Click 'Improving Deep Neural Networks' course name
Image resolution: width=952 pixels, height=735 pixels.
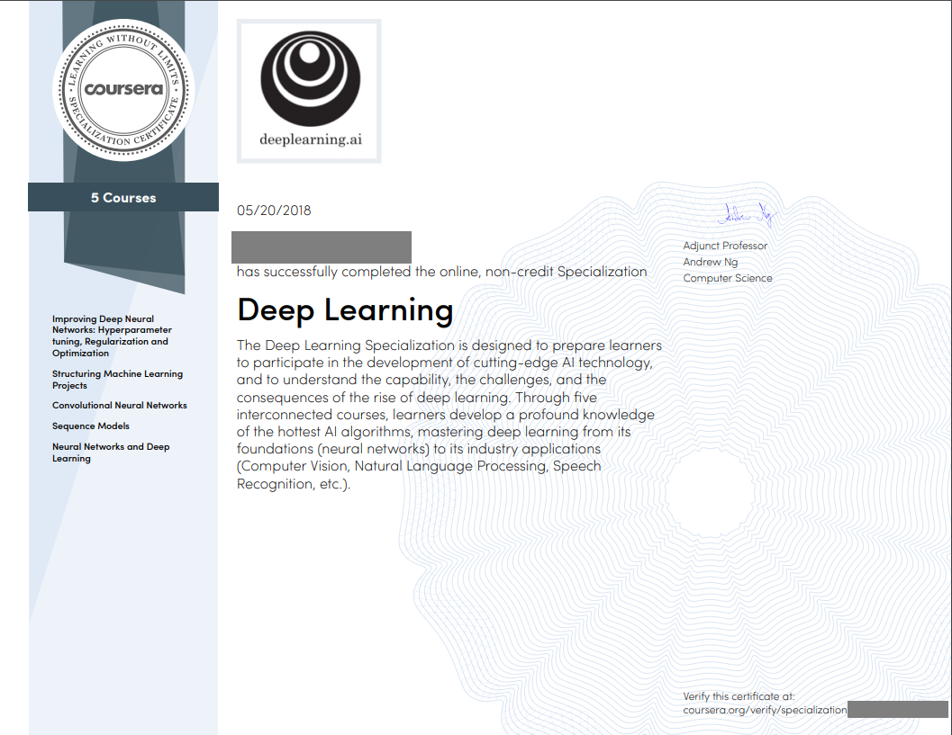click(112, 336)
